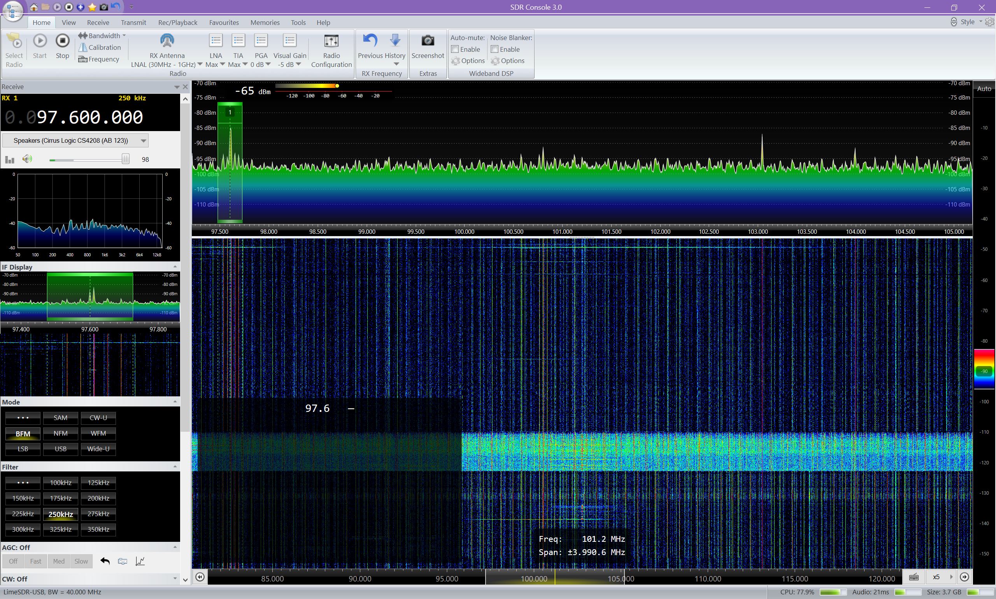Select the 100kHz filter button
Screen dimensions: 996x599
tap(61, 483)
